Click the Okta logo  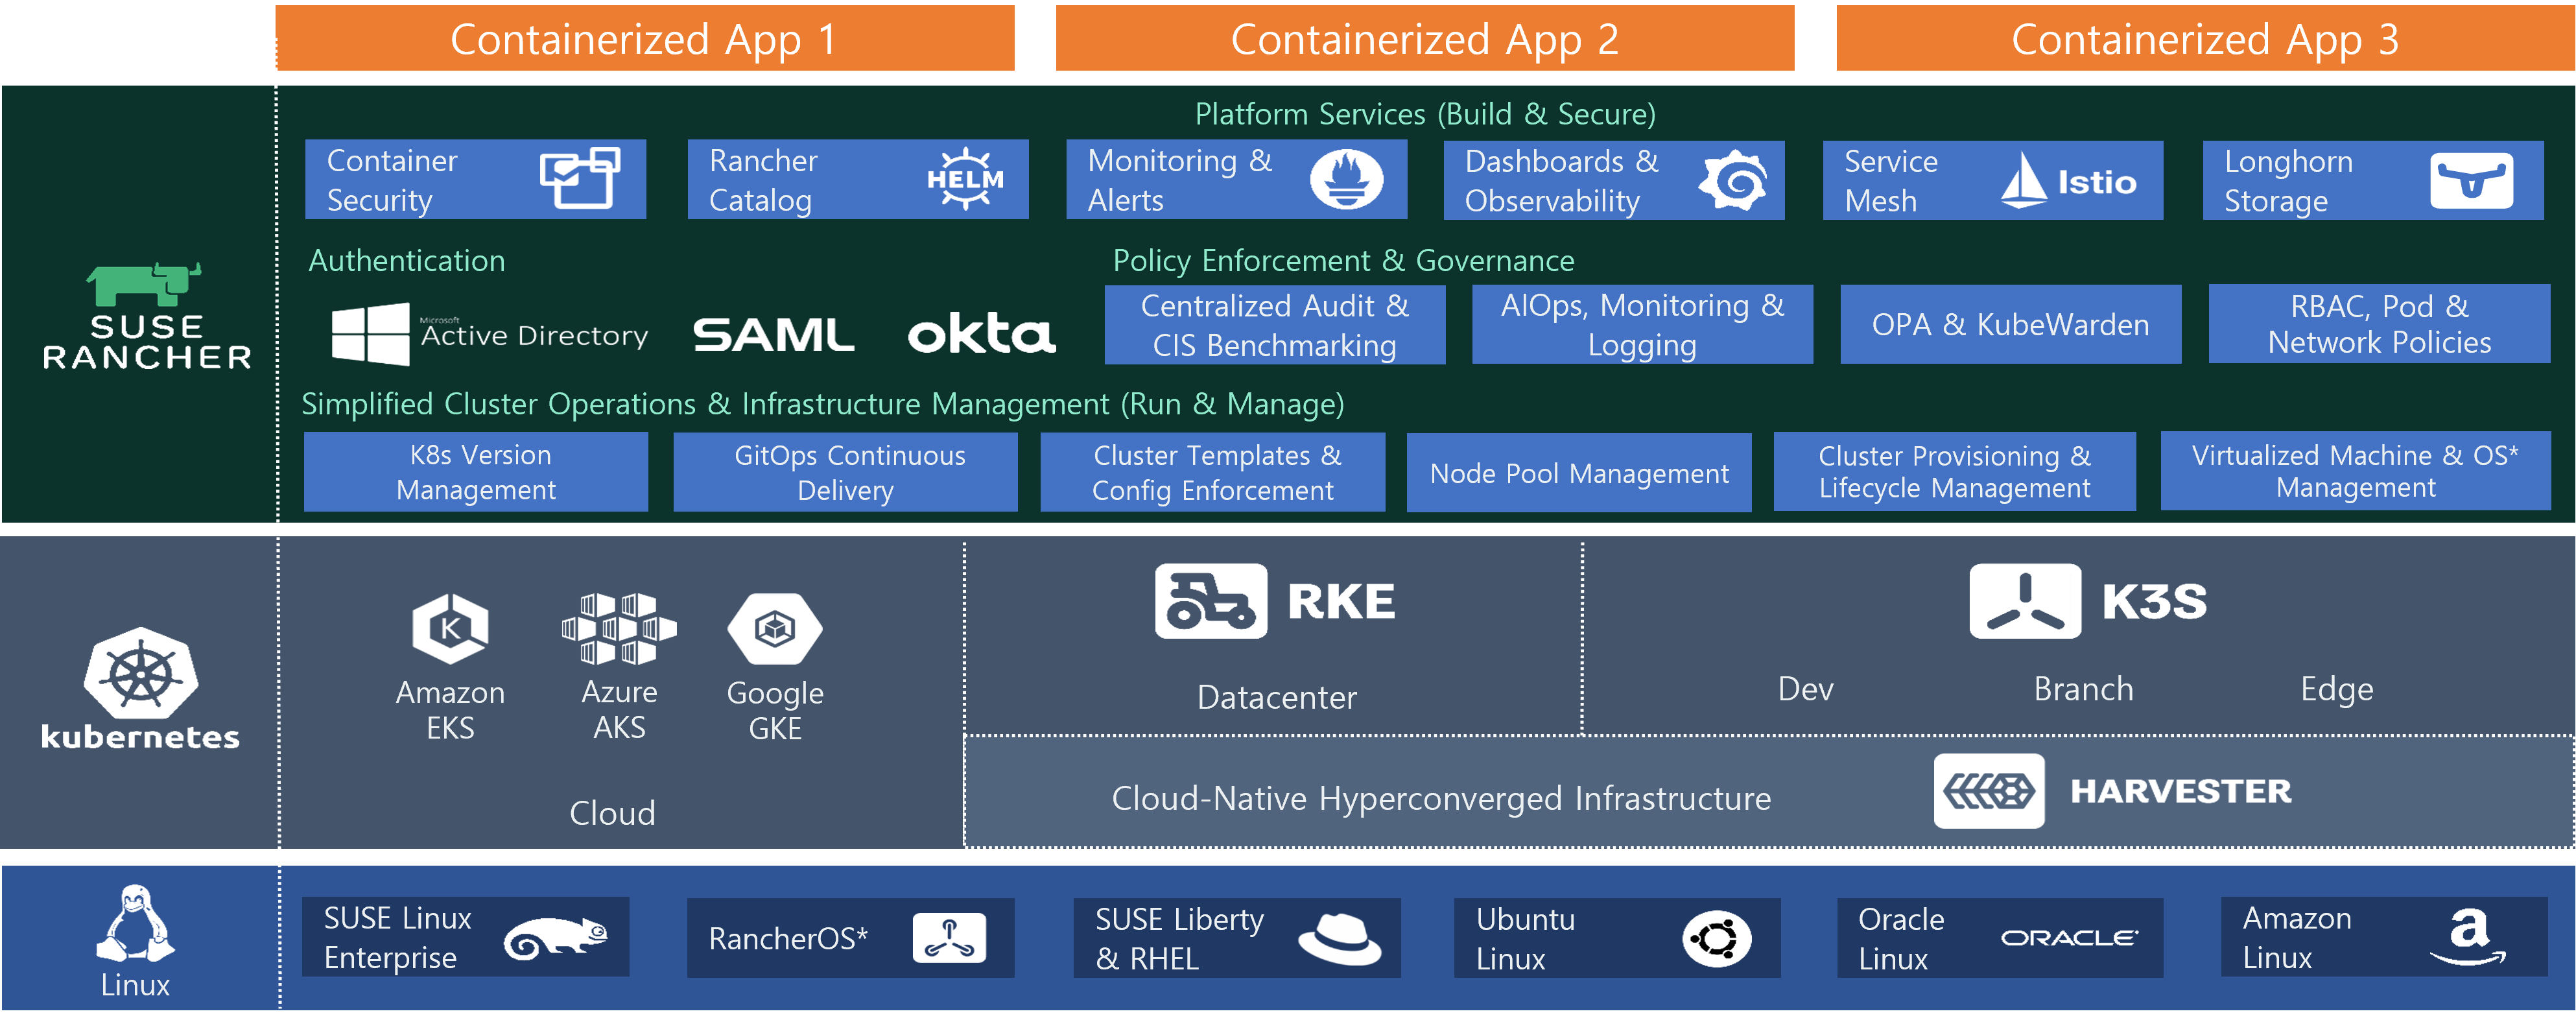(x=981, y=333)
